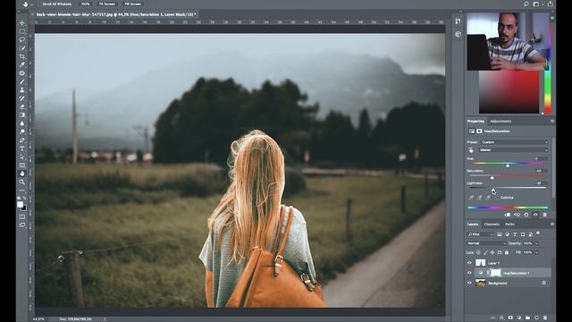
Task: Select the Rectangle shape tool
Action: [22, 165]
